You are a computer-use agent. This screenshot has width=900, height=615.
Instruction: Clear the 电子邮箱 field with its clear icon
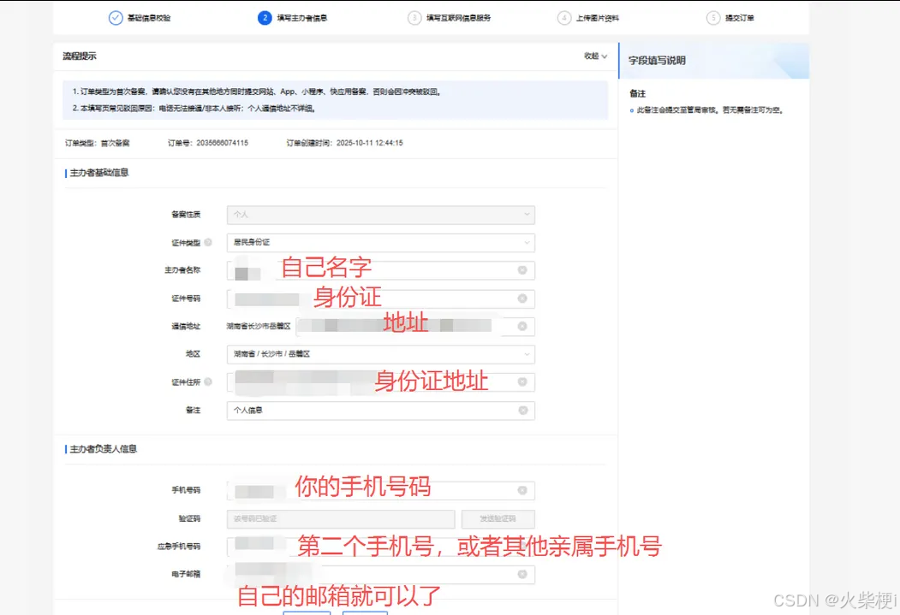tap(522, 574)
